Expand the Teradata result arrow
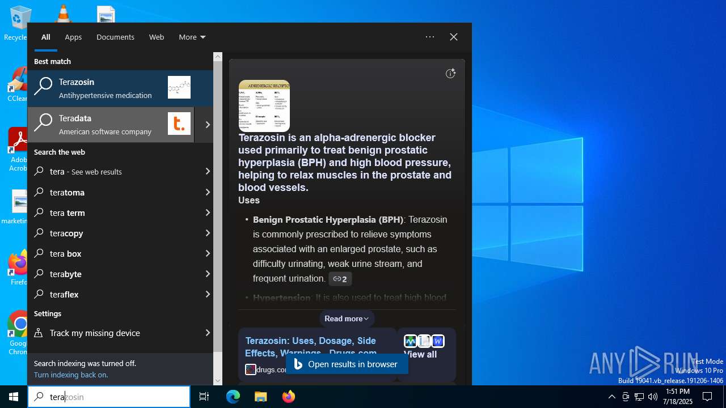The height and width of the screenshot is (408, 726). [207, 125]
